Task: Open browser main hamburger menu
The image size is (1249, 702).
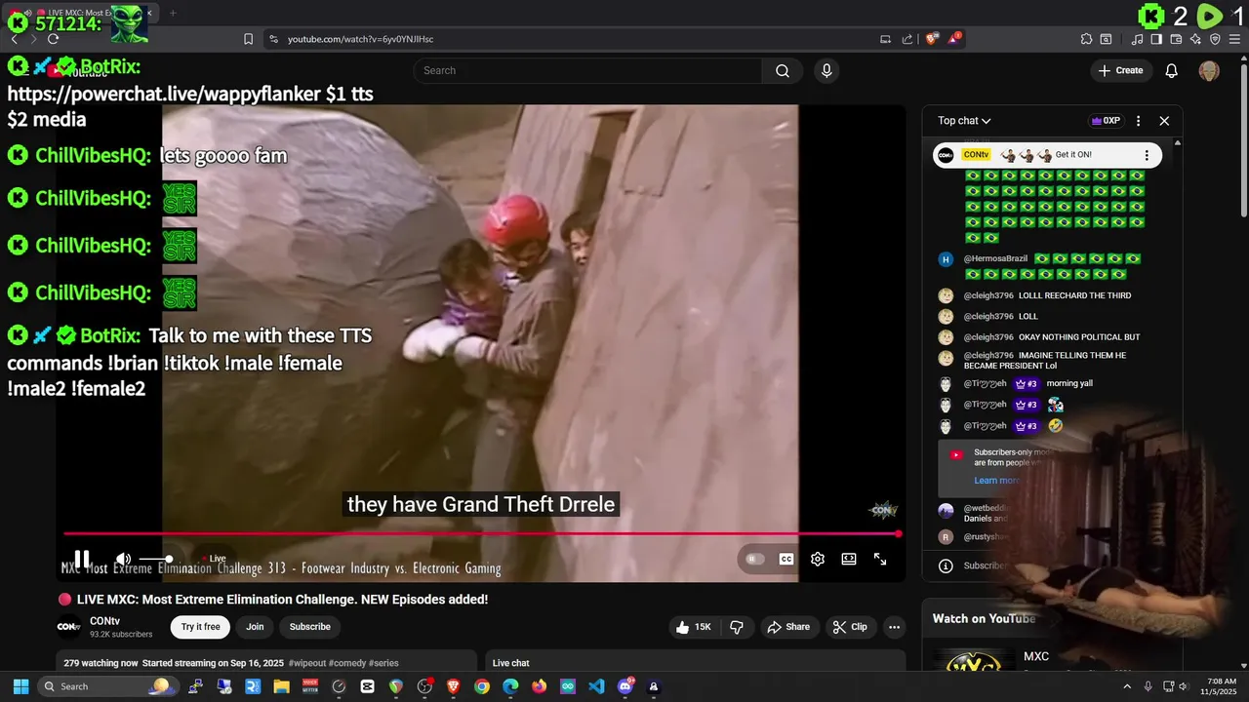Action: (1234, 39)
